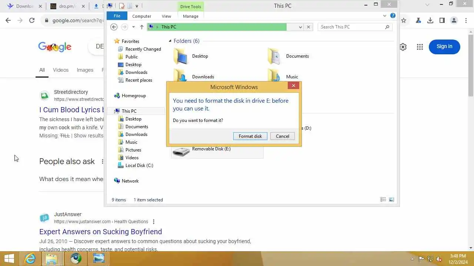The width and height of the screenshot is (474, 266).
Task: Open Chrome tab search chevron
Action: (427, 5)
